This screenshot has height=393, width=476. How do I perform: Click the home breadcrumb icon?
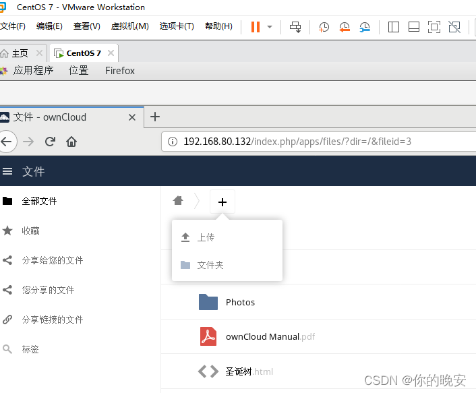pyautogui.click(x=178, y=201)
